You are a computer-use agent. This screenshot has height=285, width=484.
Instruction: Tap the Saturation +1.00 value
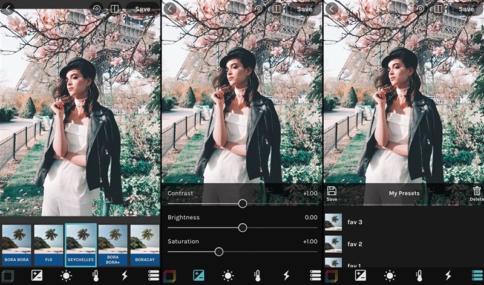tap(310, 241)
